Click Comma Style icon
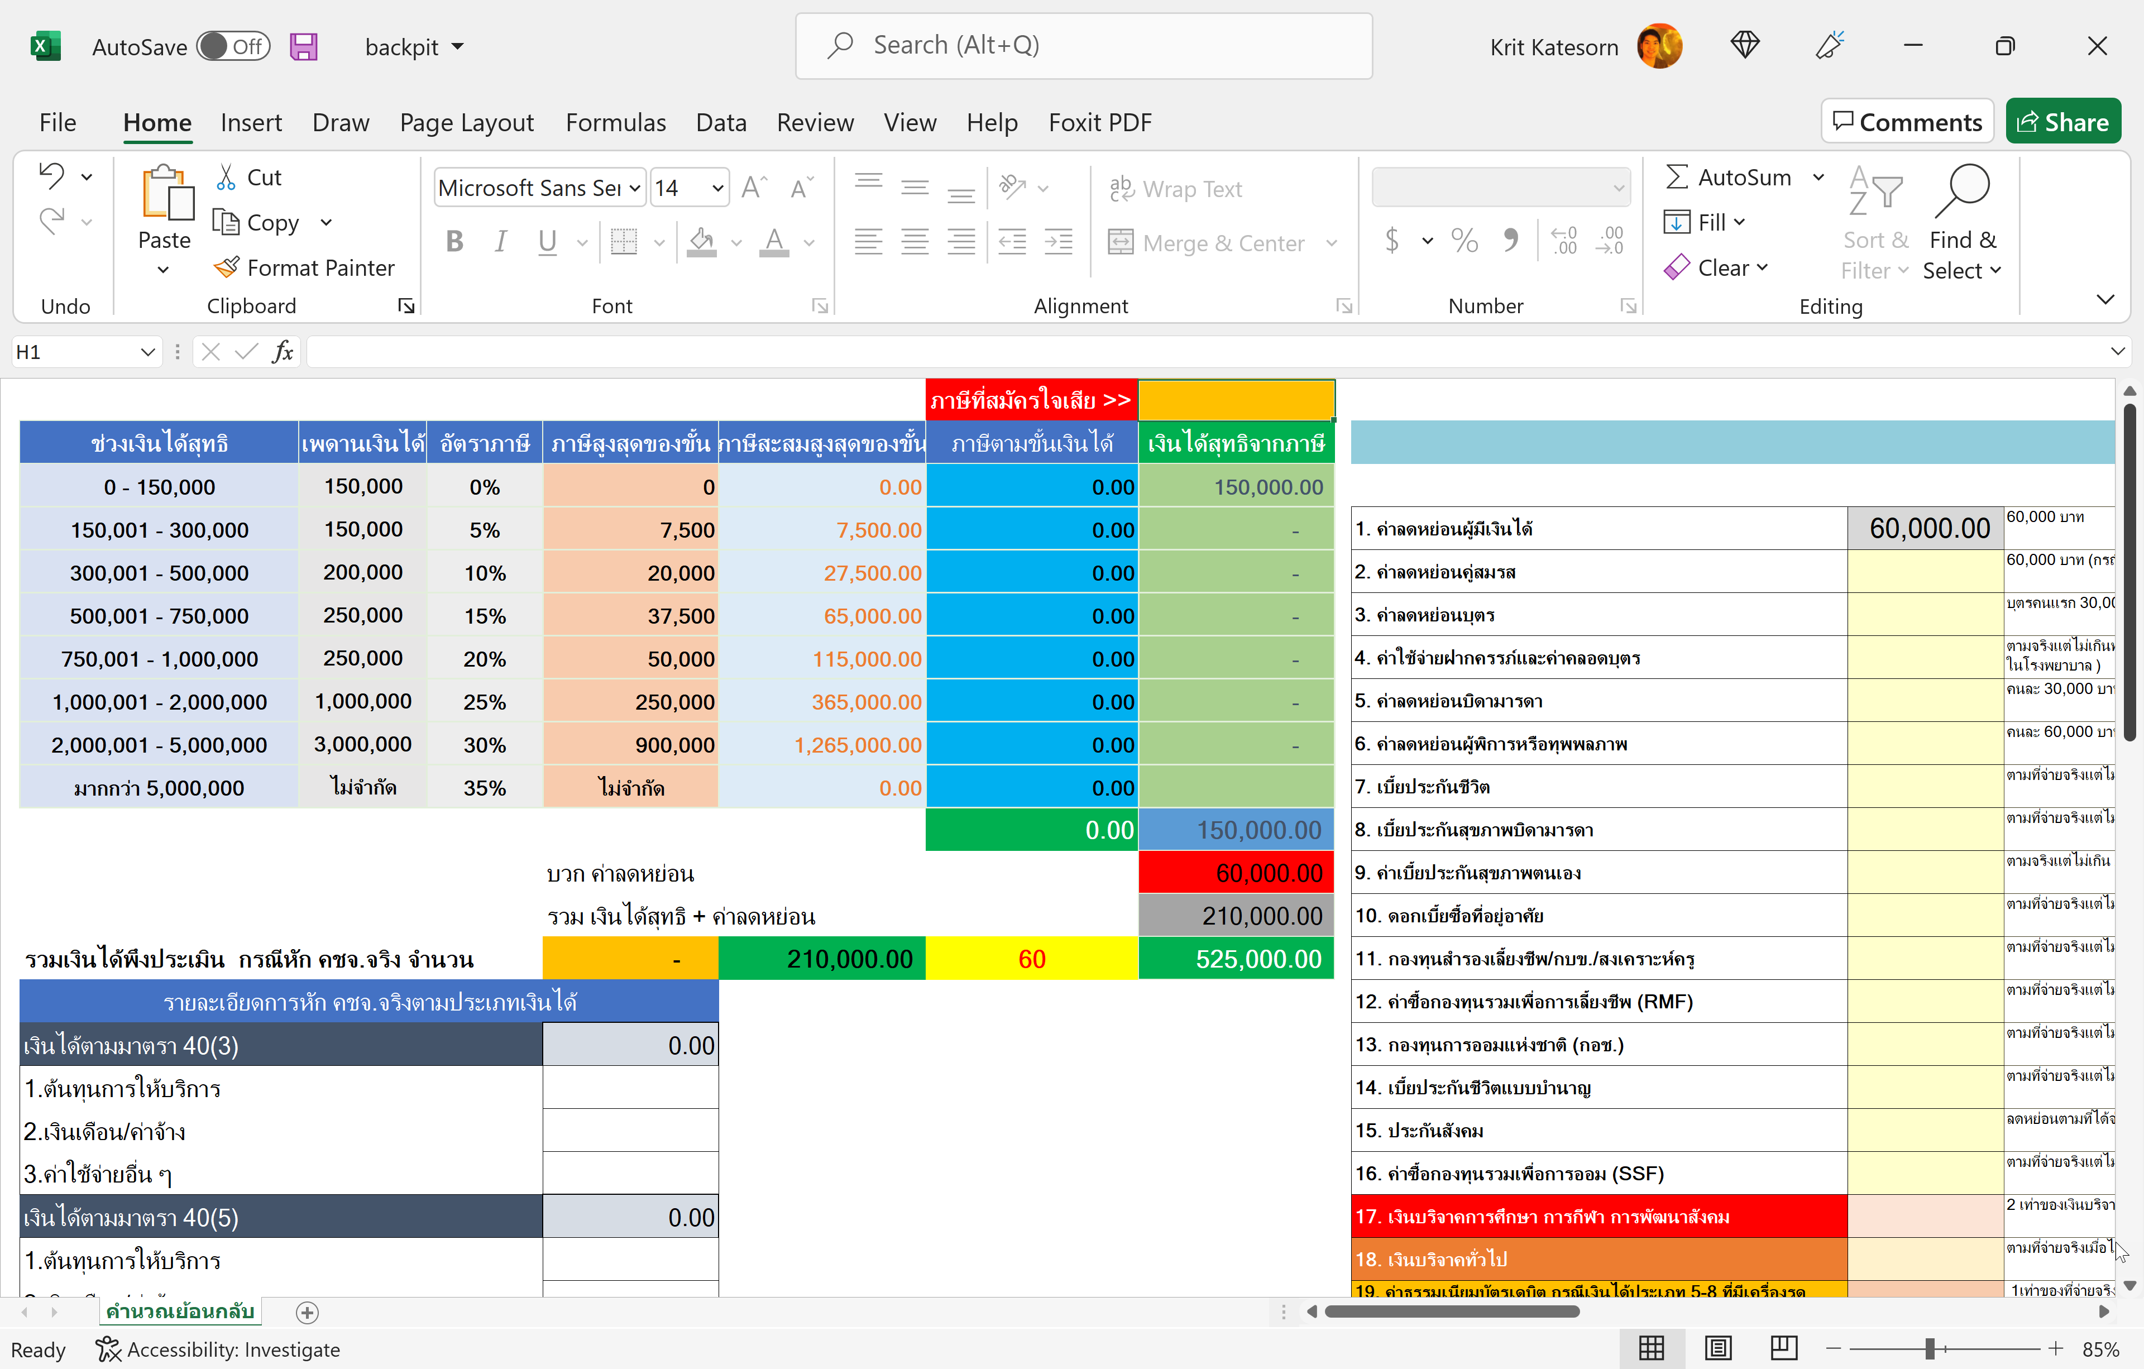This screenshot has height=1369, width=2144. 1511,240
